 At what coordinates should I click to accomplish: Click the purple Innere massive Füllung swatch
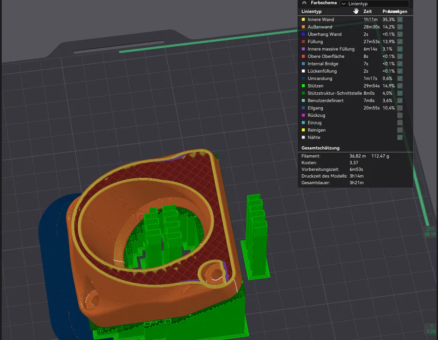(303, 49)
